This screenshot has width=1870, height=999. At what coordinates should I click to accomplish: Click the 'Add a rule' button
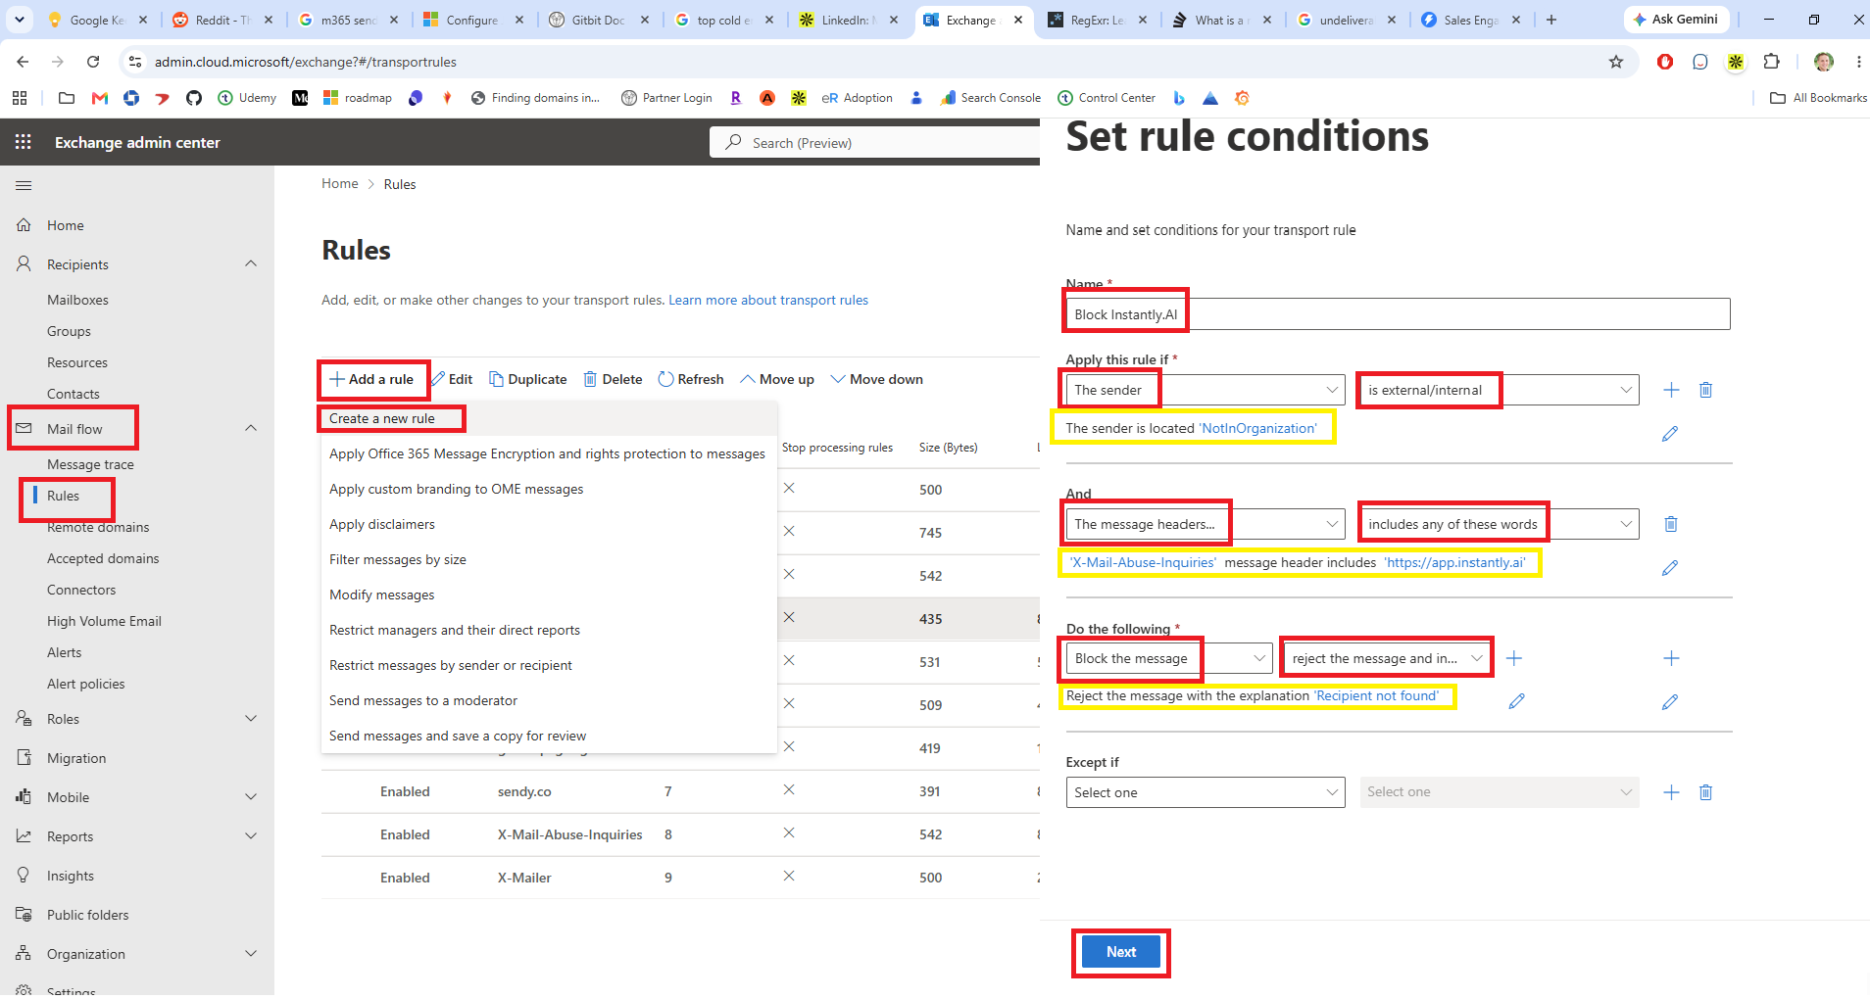click(x=371, y=379)
